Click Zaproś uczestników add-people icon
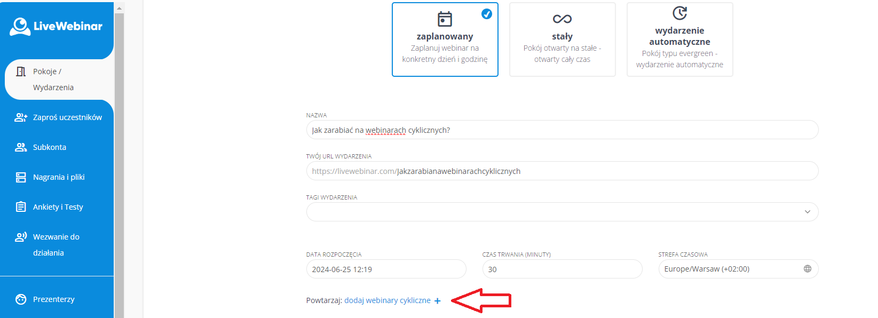 [x=21, y=117]
